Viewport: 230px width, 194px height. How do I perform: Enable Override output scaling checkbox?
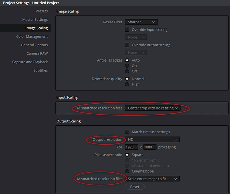(127, 45)
